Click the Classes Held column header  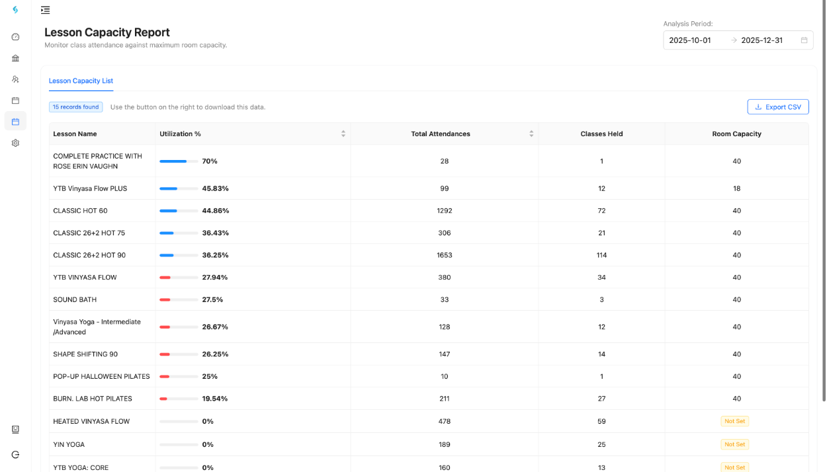click(x=601, y=134)
